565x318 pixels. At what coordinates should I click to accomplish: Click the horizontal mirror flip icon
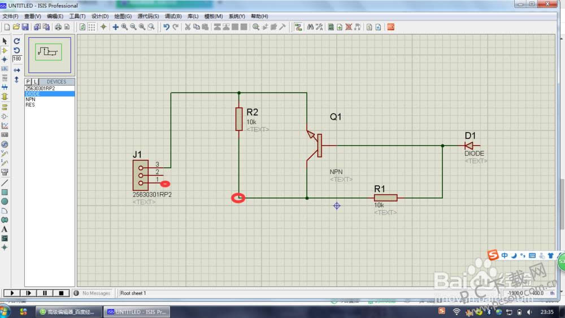17,69
